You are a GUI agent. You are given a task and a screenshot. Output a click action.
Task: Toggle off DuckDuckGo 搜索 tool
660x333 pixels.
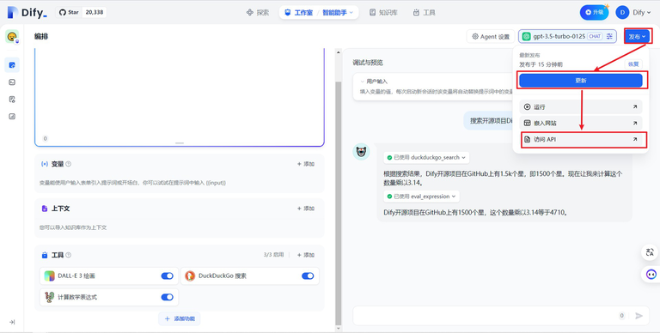point(308,275)
